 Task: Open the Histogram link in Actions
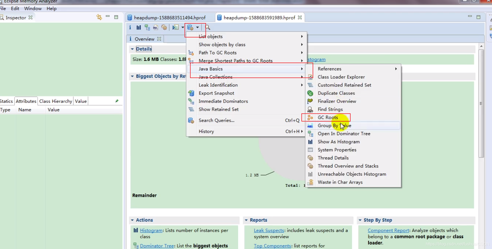tap(151, 230)
